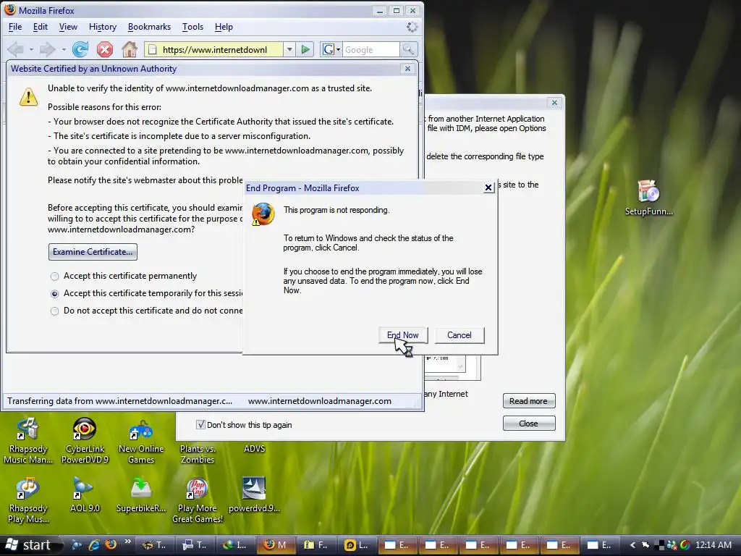This screenshot has width=741, height=556.
Task: Expand hidden system tray icons arrow
Action: 632,545
